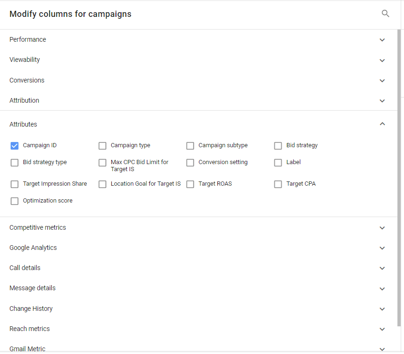Open the search icon
This screenshot has width=404, height=354.
pyautogui.click(x=385, y=14)
